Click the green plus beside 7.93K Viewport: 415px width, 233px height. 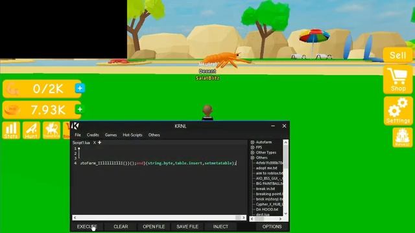[x=80, y=109]
